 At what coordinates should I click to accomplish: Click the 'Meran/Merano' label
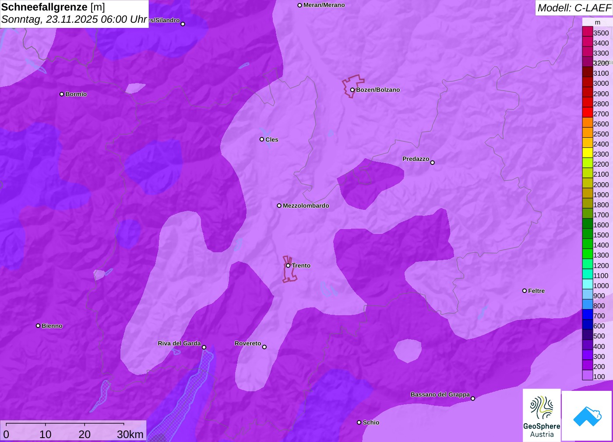pyautogui.click(x=324, y=5)
